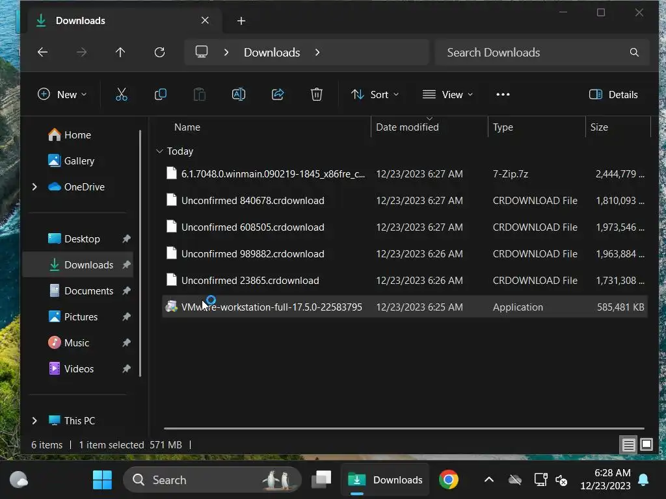Expand the OneDrive tree node
The height and width of the screenshot is (499, 666).
(34, 186)
